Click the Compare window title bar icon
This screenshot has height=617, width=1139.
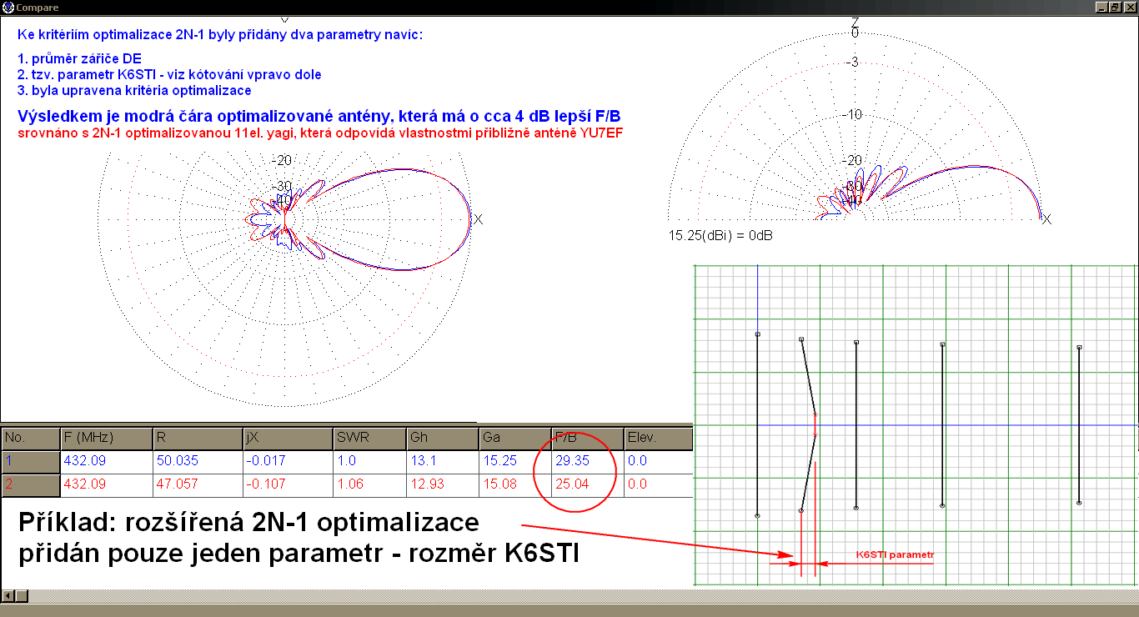8,7
